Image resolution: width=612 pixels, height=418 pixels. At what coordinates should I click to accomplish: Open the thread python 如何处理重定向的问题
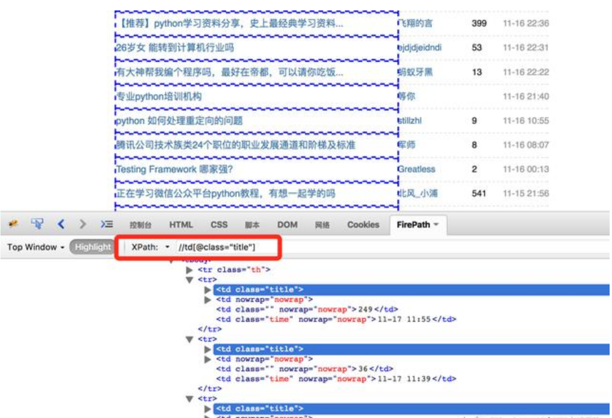pyautogui.click(x=179, y=121)
